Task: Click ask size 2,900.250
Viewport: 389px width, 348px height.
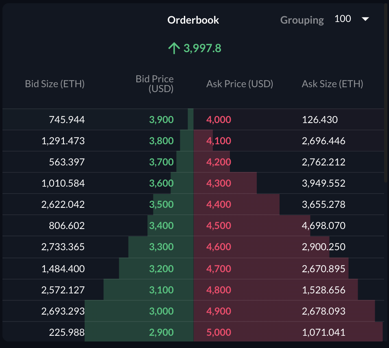Action: (x=323, y=247)
